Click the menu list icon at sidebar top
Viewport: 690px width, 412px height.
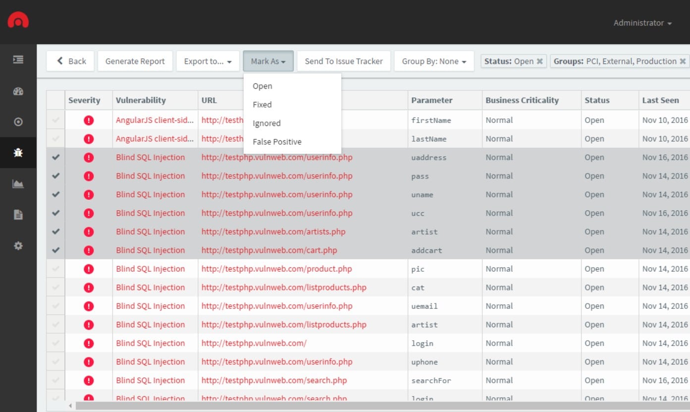18,59
